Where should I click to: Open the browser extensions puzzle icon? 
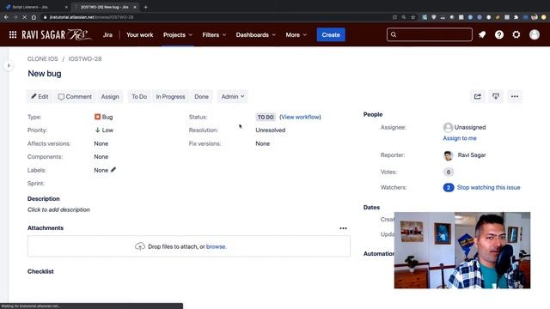[x=516, y=17]
